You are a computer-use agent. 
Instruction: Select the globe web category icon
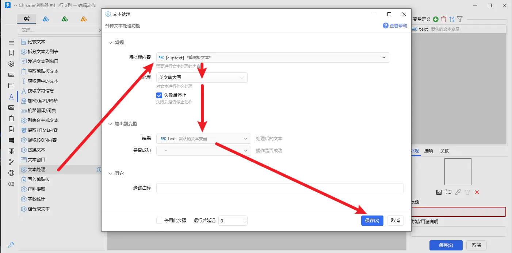11,173
